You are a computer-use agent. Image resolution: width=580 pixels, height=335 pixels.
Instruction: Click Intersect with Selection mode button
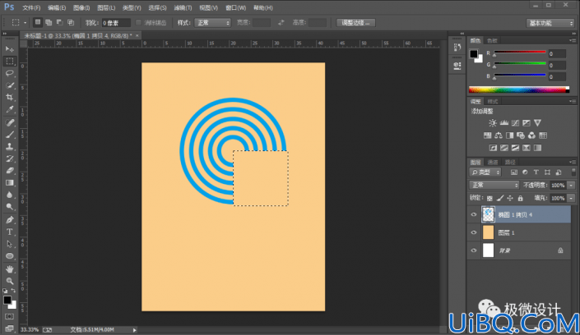[x=71, y=22]
